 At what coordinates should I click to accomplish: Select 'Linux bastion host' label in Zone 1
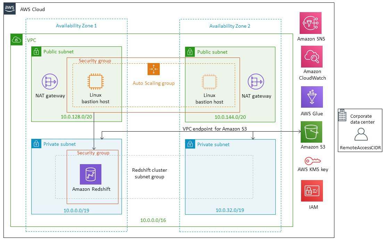tap(95, 98)
